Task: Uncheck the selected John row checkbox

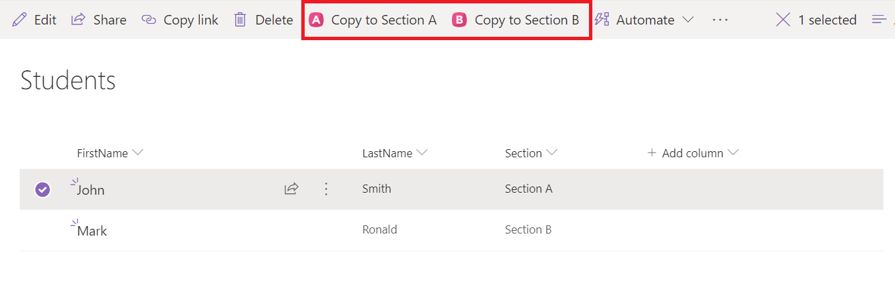Action: click(42, 190)
